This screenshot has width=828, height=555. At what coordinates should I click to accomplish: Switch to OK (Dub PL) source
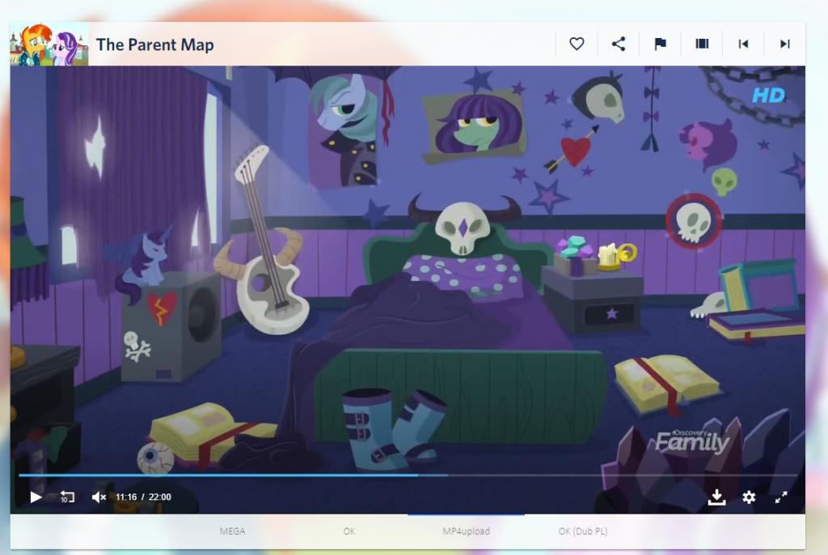(582, 532)
